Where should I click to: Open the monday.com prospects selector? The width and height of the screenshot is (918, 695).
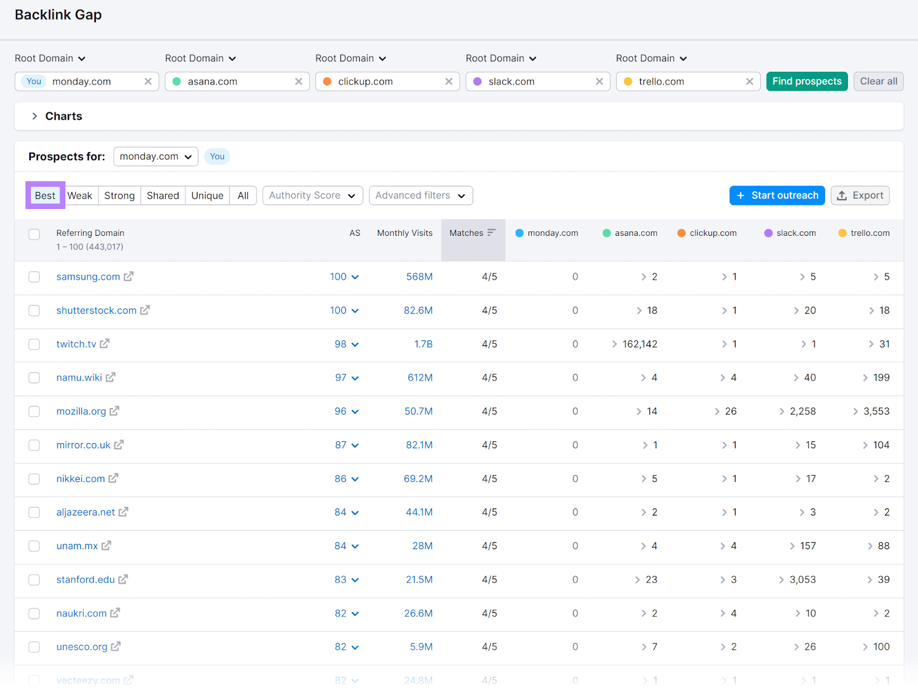tap(155, 156)
